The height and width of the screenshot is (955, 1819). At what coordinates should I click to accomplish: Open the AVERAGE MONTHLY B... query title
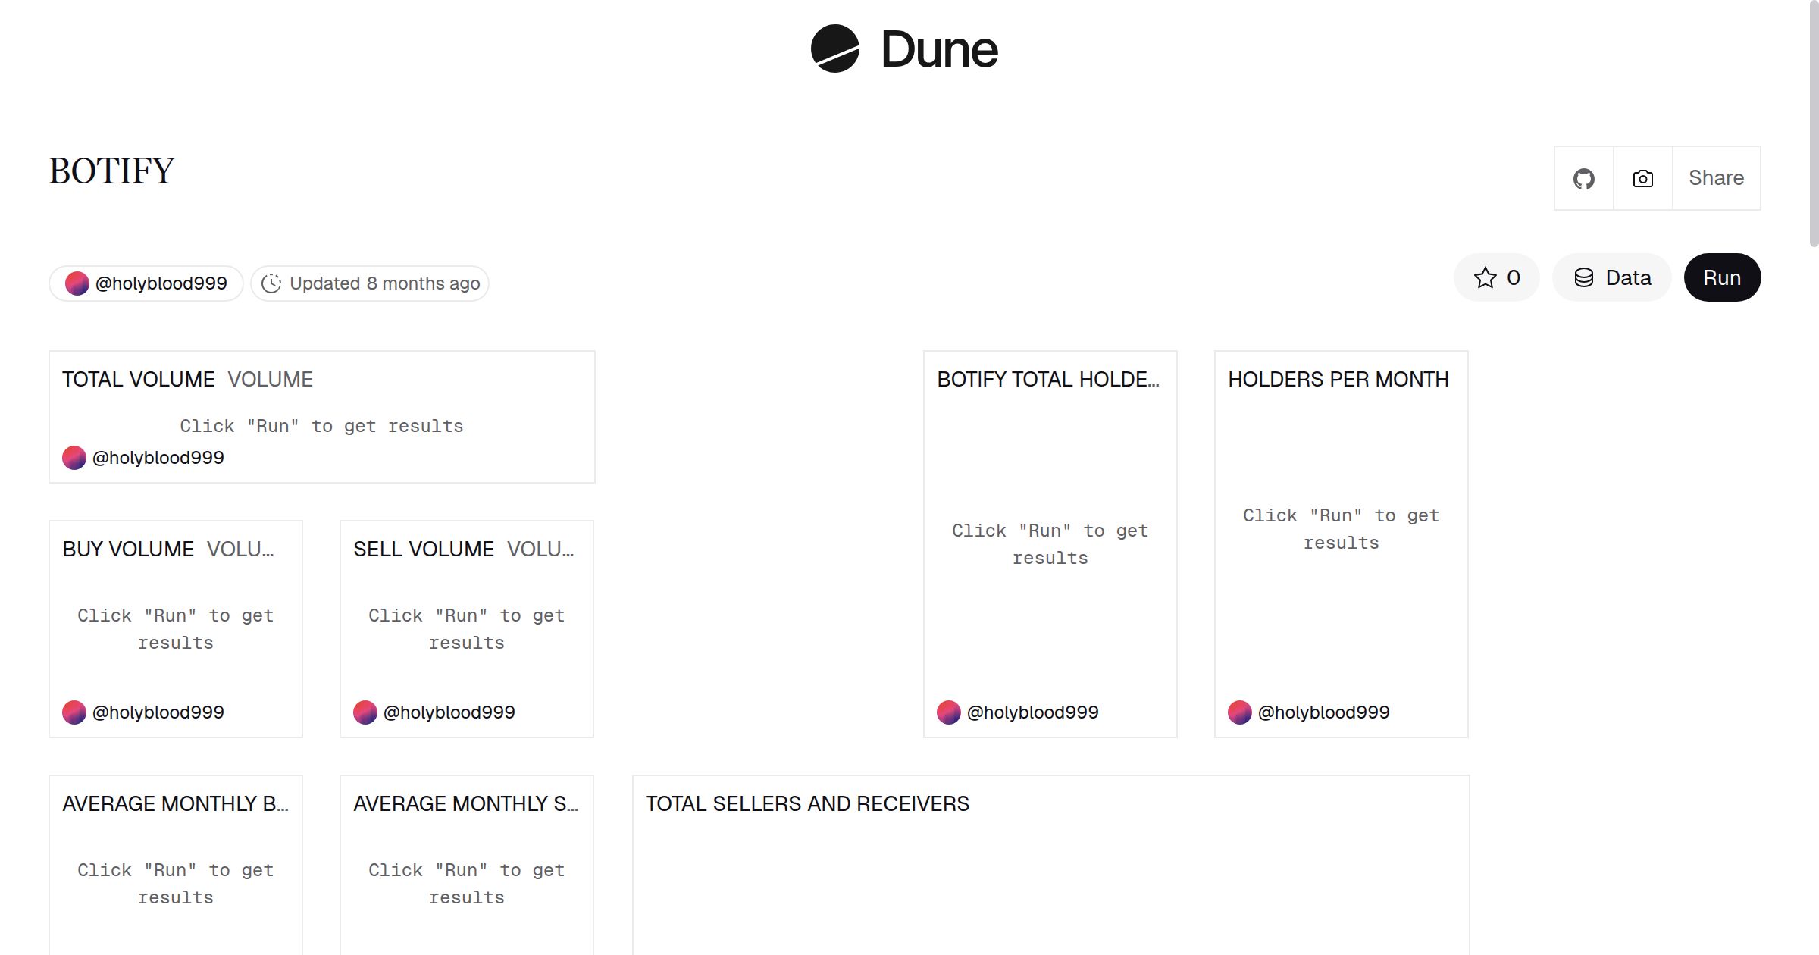(175, 803)
